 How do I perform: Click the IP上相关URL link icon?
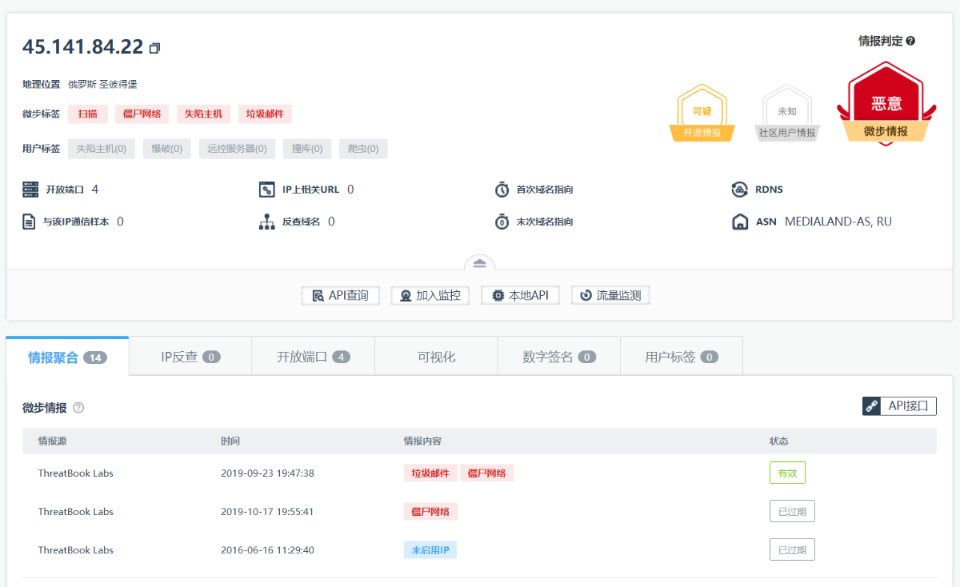267,190
